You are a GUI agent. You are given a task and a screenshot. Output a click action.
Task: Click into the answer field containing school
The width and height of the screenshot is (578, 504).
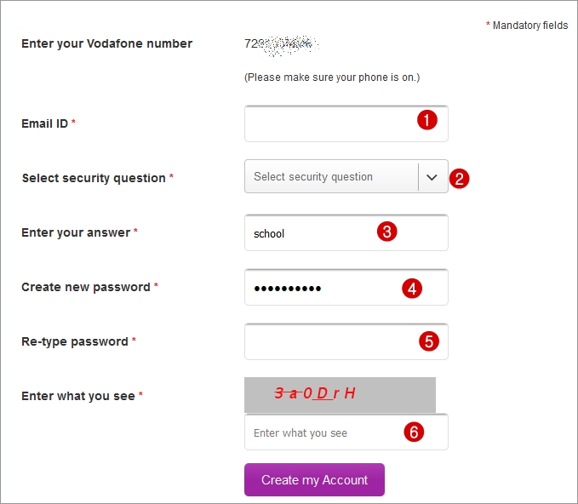click(346, 232)
